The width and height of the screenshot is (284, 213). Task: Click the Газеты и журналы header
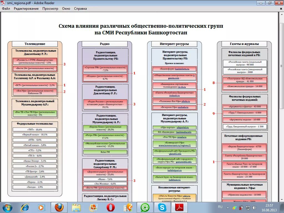coord(244,44)
